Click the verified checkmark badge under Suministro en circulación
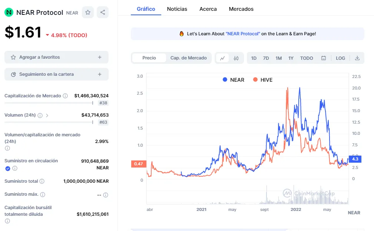The height and width of the screenshot is (231, 374). coord(8,168)
